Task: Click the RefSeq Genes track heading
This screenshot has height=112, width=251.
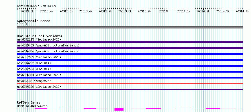Action: pos(29,102)
